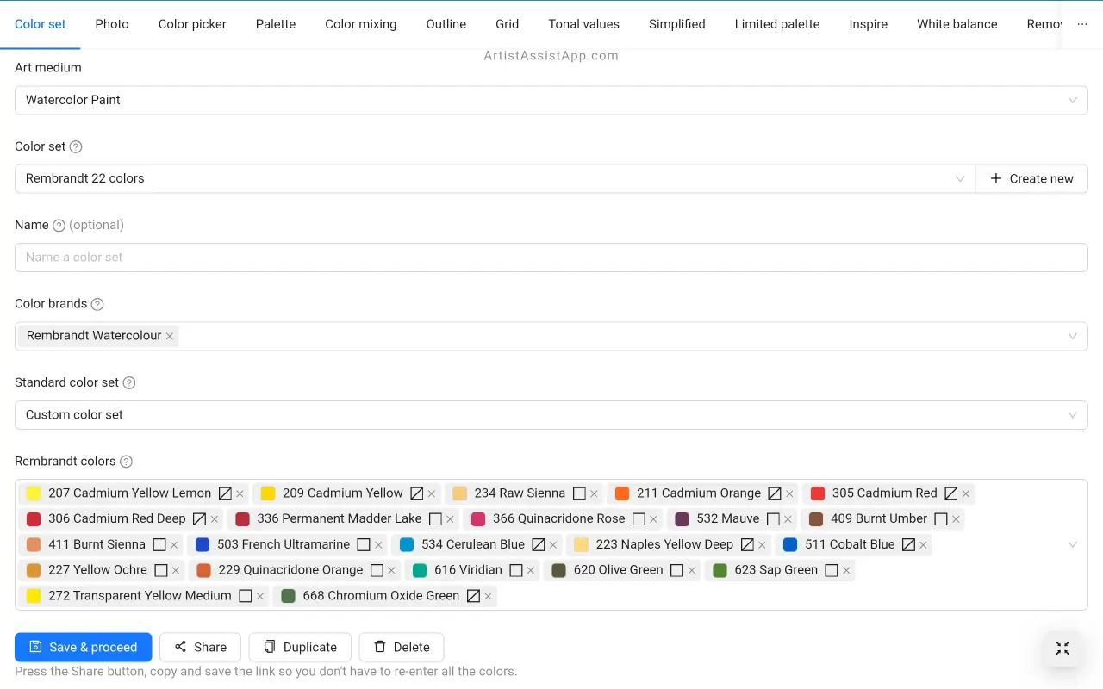
Task: Click the help icon next to Color set
Action: tap(76, 147)
